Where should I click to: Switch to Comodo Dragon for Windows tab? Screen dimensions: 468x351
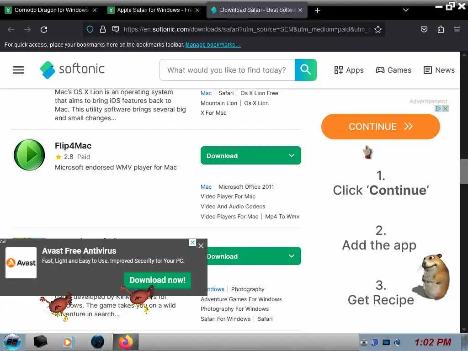51,10
